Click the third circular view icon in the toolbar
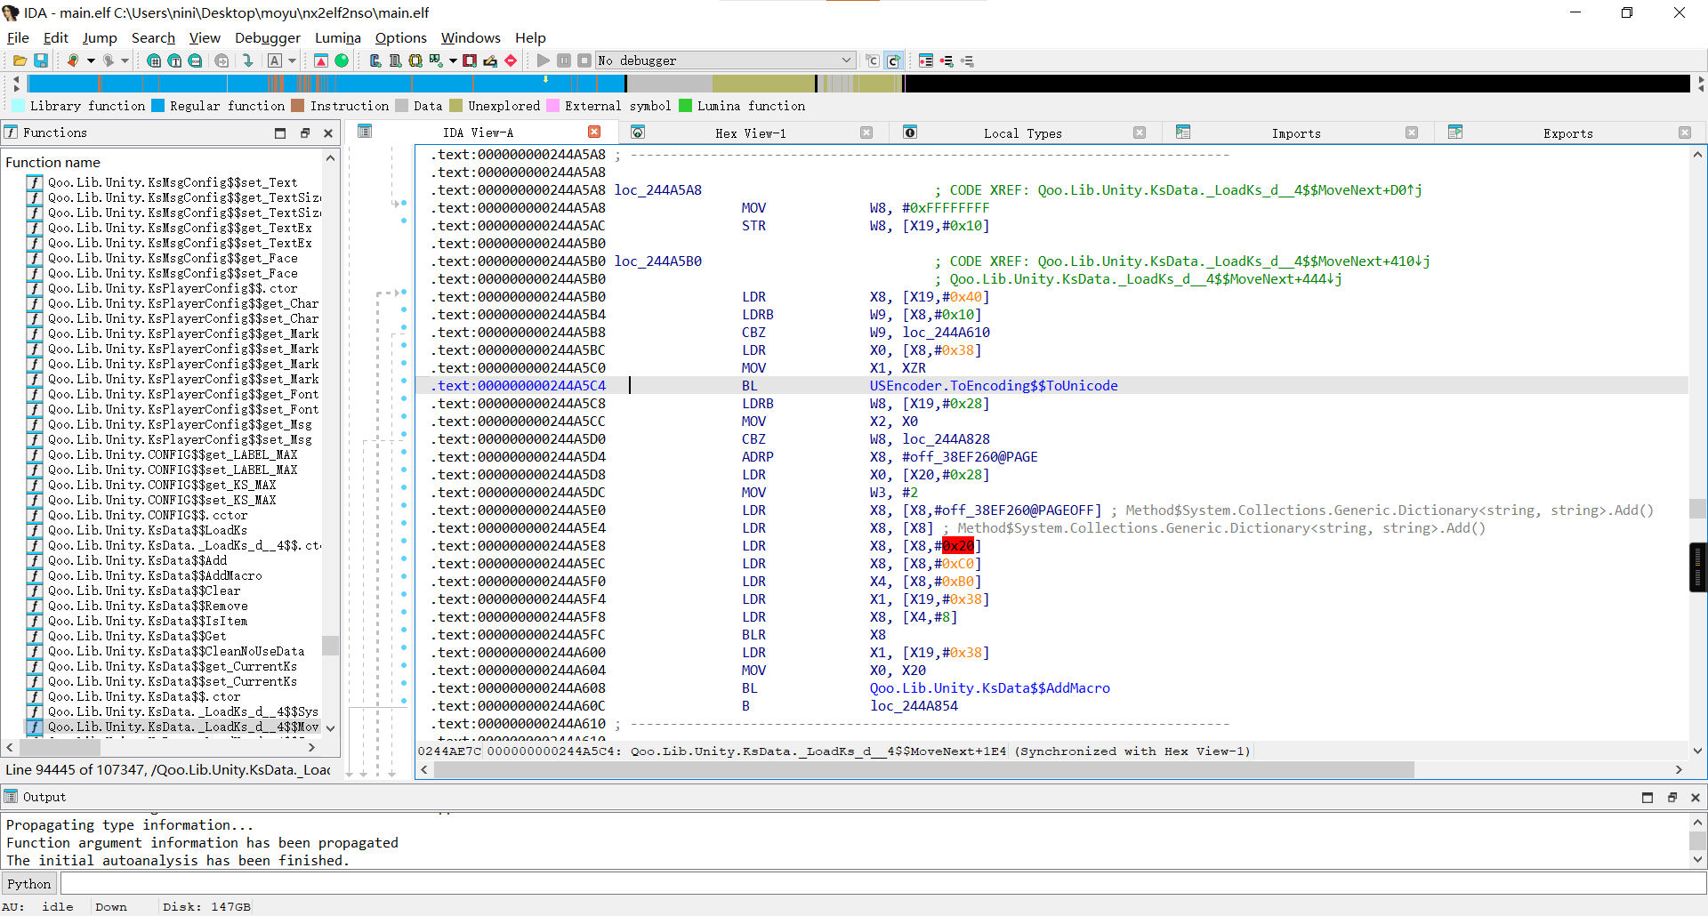Viewport: 1708px width, 916px height. pos(195,60)
